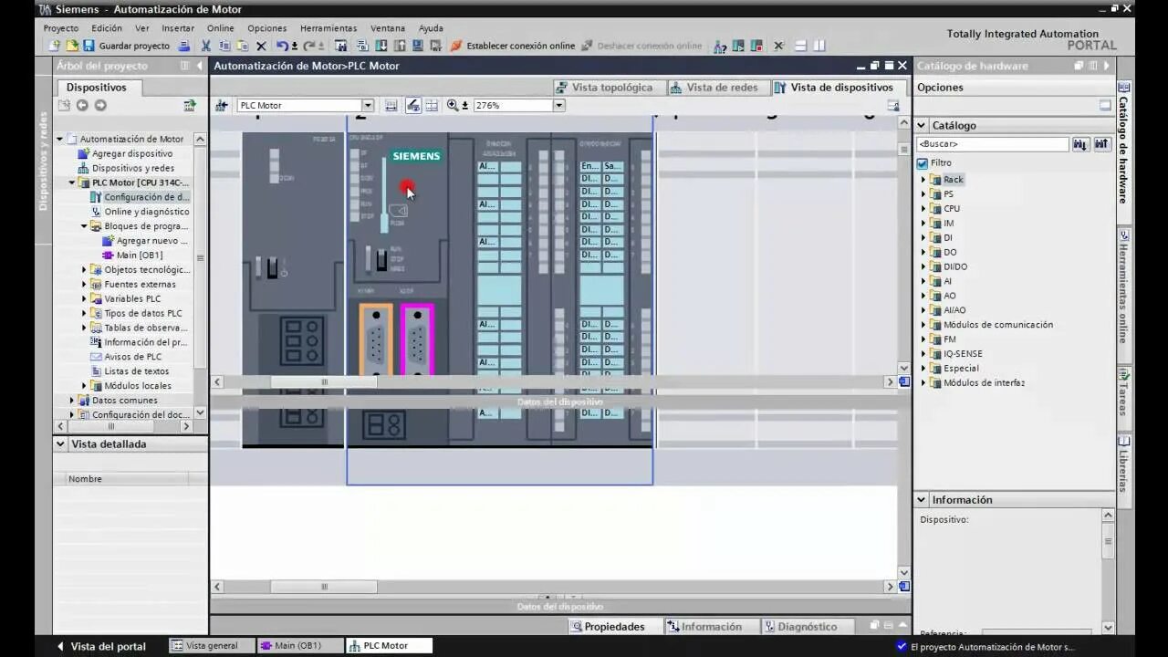Select the Dispositivos tab in project tree

pos(96,88)
